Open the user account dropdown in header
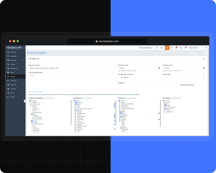The width and height of the screenshot is (216, 173). [x=194, y=48]
